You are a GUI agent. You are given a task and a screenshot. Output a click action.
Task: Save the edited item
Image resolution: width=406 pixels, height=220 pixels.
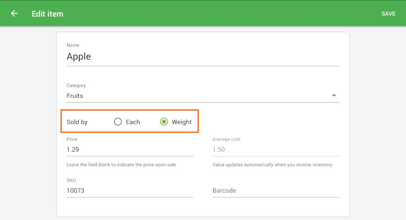click(x=388, y=14)
